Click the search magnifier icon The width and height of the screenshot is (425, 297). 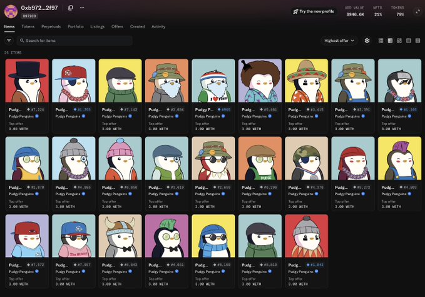22,41
